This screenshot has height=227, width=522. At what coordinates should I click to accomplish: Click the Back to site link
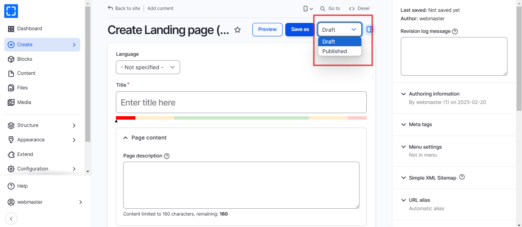coord(124,8)
